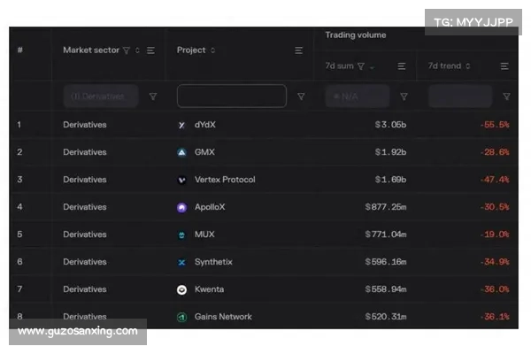This screenshot has height=354, width=531.
Task: Click the -19.0% trend value
Action: click(495, 235)
